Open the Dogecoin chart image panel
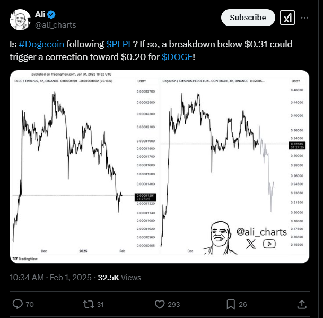Image resolution: width=323 pixels, height=318 pixels. (234, 166)
